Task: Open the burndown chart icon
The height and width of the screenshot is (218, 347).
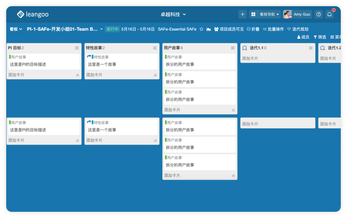Action: click(x=209, y=29)
